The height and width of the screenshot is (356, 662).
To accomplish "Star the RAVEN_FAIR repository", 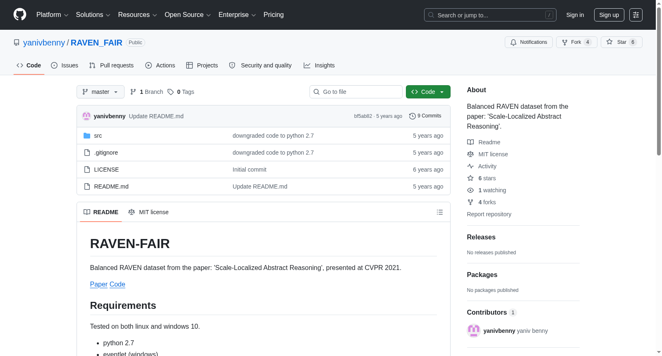I will click(x=621, y=42).
